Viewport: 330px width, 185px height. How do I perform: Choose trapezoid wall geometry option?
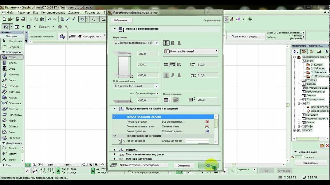coord(173,64)
